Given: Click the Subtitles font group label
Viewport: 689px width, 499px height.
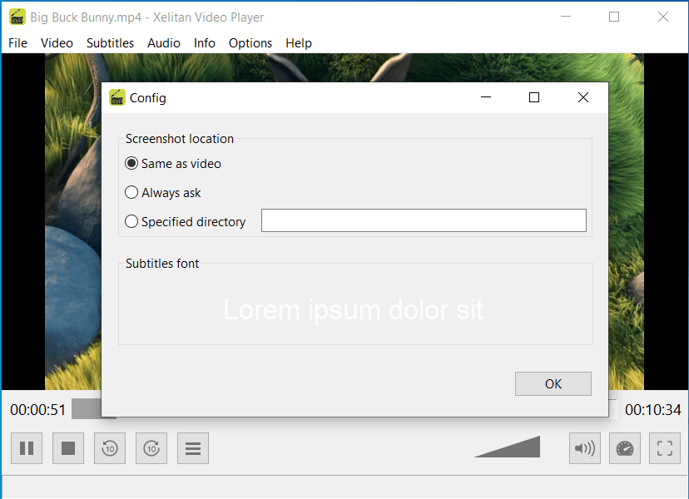Looking at the screenshot, I should [162, 264].
